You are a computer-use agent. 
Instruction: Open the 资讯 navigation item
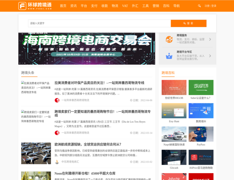coord(73,6)
